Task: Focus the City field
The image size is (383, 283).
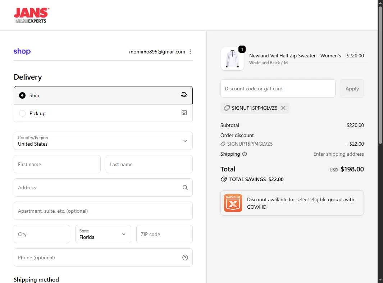Action: 42,234
